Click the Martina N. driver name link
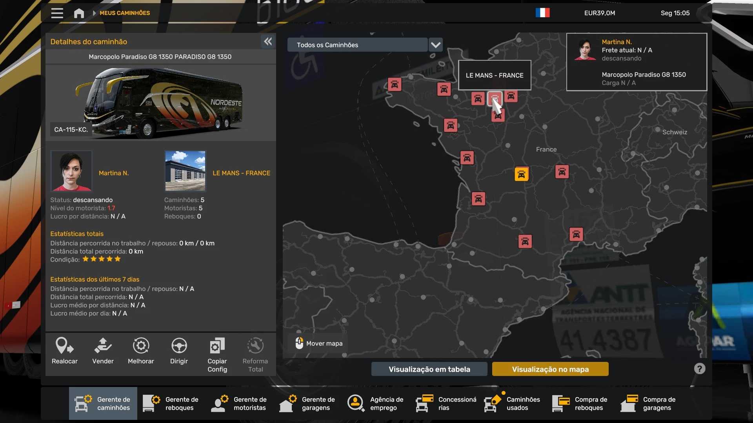The height and width of the screenshot is (423, 753). click(x=113, y=173)
